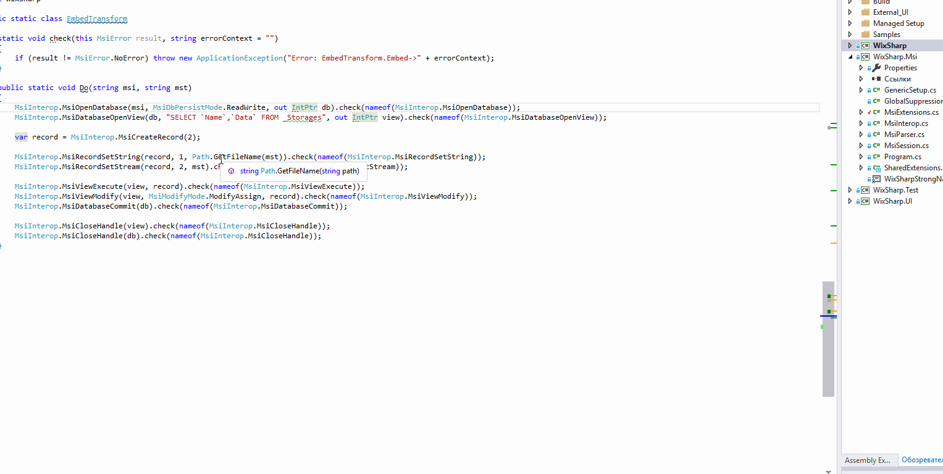The height and width of the screenshot is (474, 943).
Task: Expand the Program.cs node
Action: pyautogui.click(x=861, y=157)
